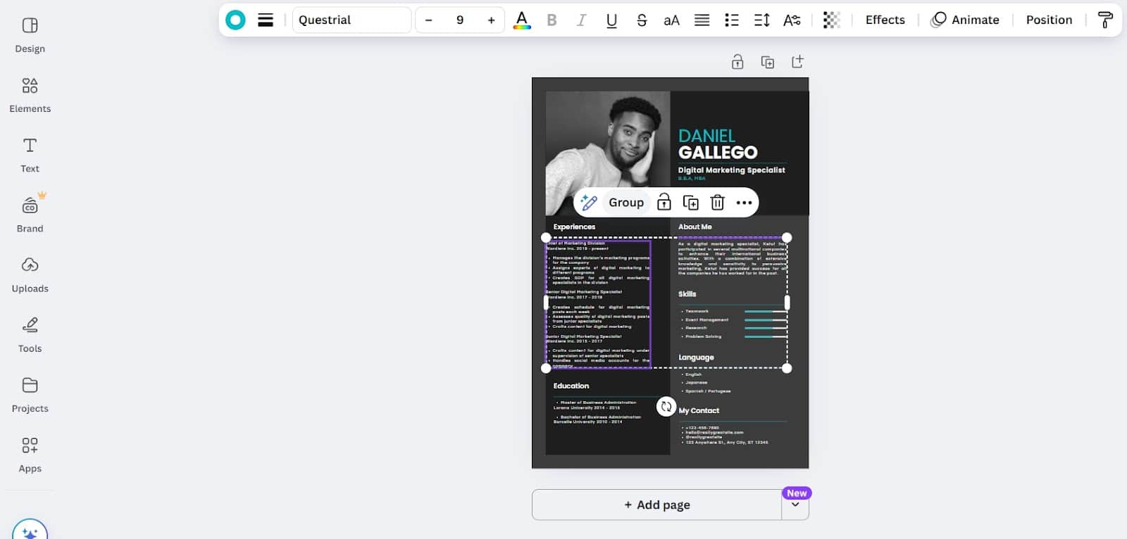Click the top-left selection corner handle
This screenshot has width=1127, height=539.
pyautogui.click(x=546, y=238)
